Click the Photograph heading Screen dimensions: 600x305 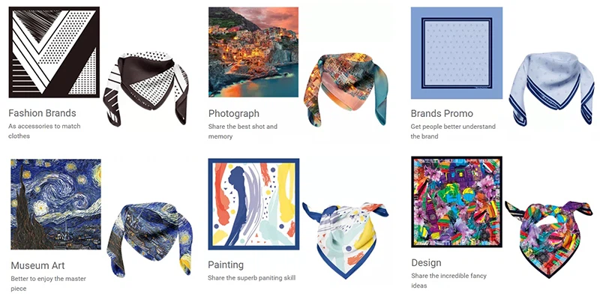coord(234,113)
